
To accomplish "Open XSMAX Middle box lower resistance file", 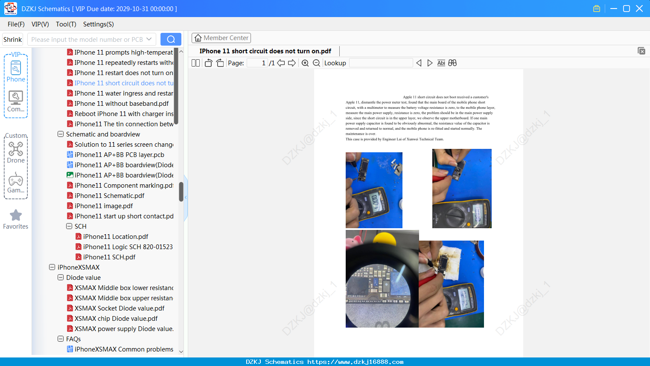I will tap(124, 288).
